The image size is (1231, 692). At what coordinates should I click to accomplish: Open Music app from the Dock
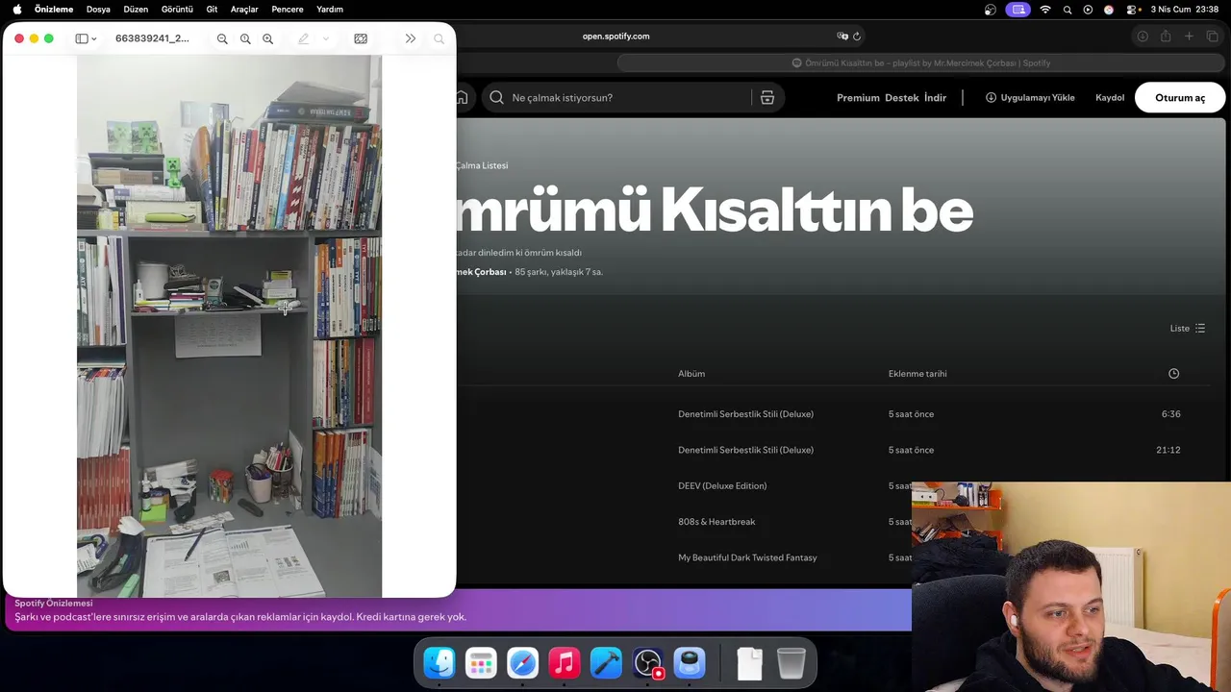pos(565,663)
